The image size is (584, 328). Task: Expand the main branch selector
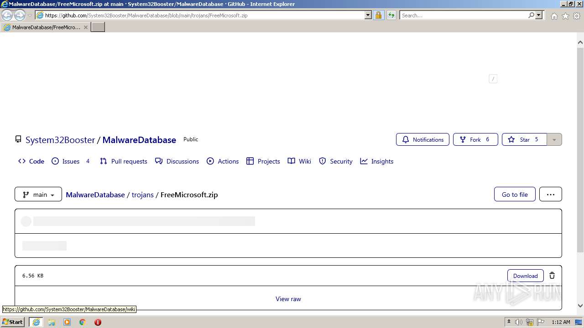coord(38,195)
